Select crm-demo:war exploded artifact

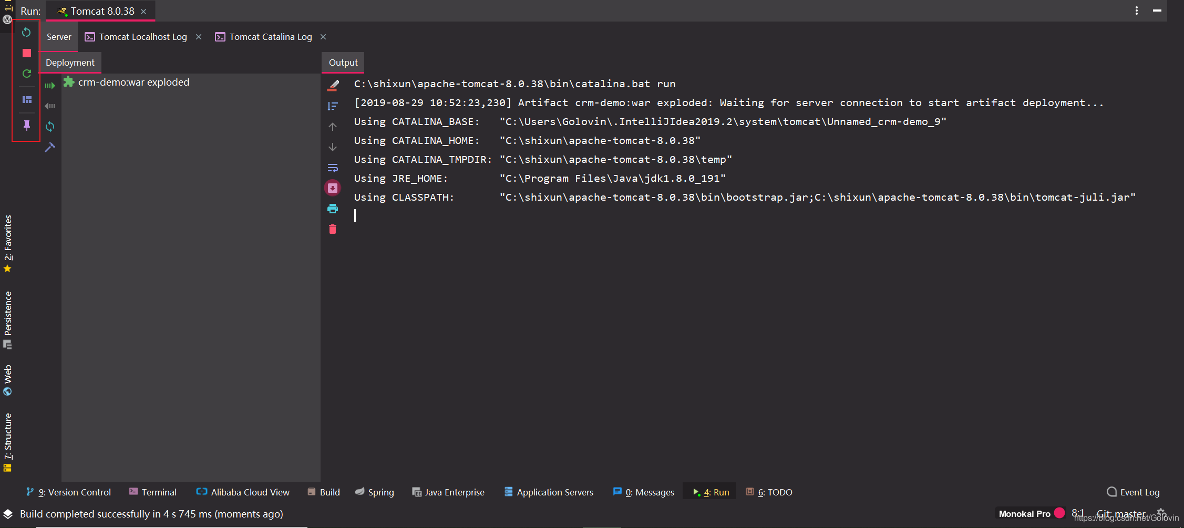(127, 82)
